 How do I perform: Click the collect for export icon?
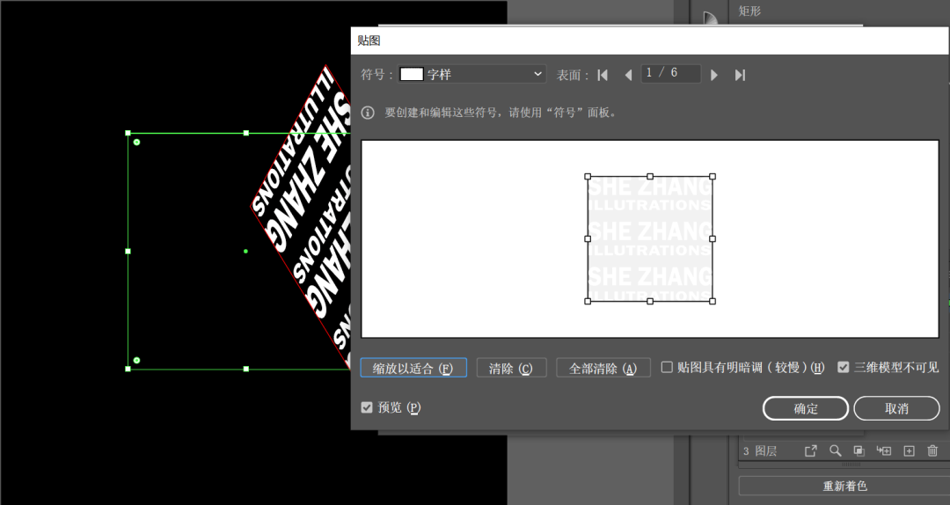[x=811, y=450]
